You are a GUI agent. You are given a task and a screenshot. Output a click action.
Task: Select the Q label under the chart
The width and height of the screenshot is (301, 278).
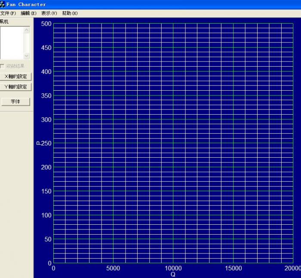[173, 275]
